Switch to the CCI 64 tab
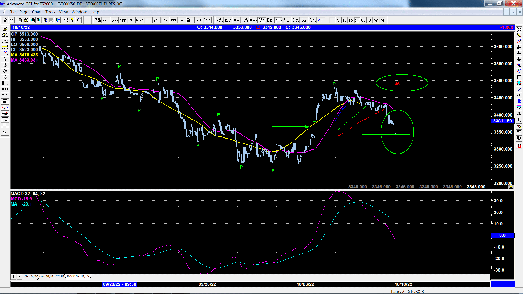 pos(60,277)
